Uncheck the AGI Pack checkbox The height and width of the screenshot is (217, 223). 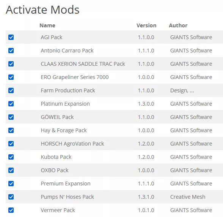[11, 37]
